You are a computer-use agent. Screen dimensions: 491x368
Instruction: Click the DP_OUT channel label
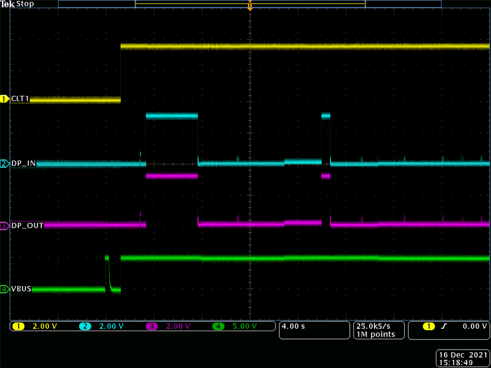coord(27,225)
